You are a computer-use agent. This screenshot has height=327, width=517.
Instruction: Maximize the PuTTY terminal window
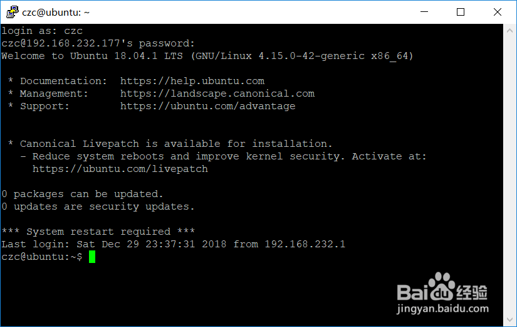coord(461,12)
